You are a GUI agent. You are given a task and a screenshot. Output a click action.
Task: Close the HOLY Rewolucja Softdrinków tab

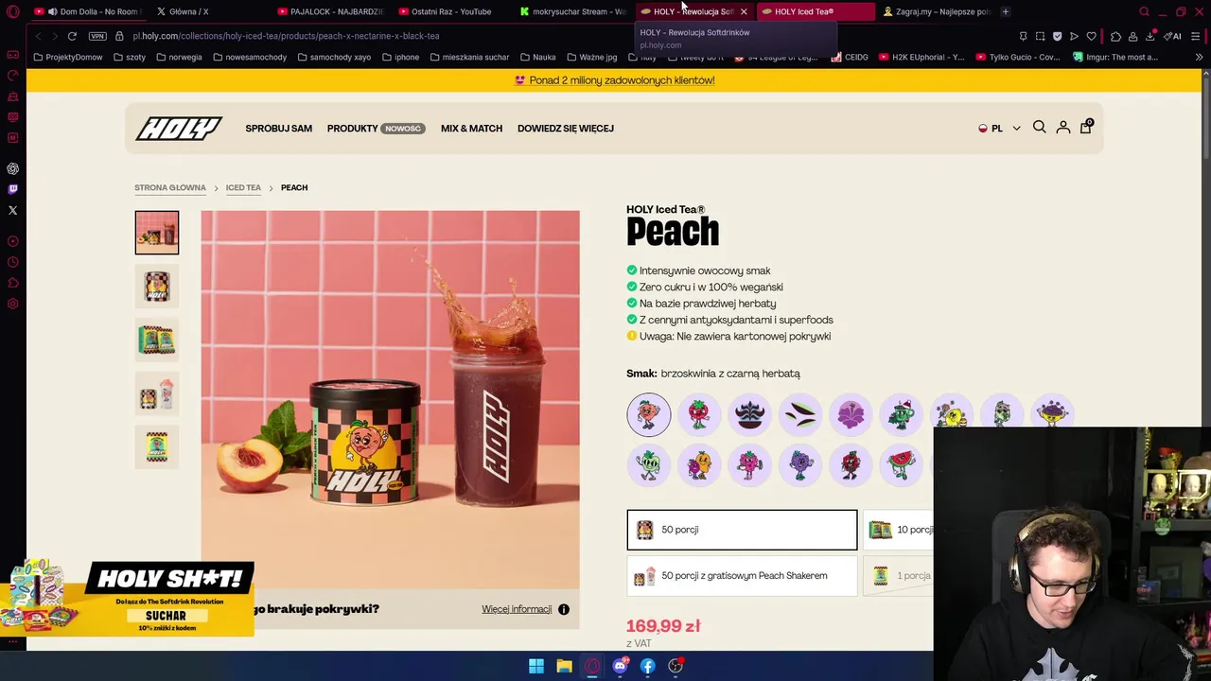[744, 12]
